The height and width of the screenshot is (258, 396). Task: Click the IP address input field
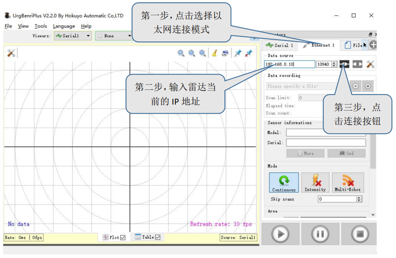[290, 64]
